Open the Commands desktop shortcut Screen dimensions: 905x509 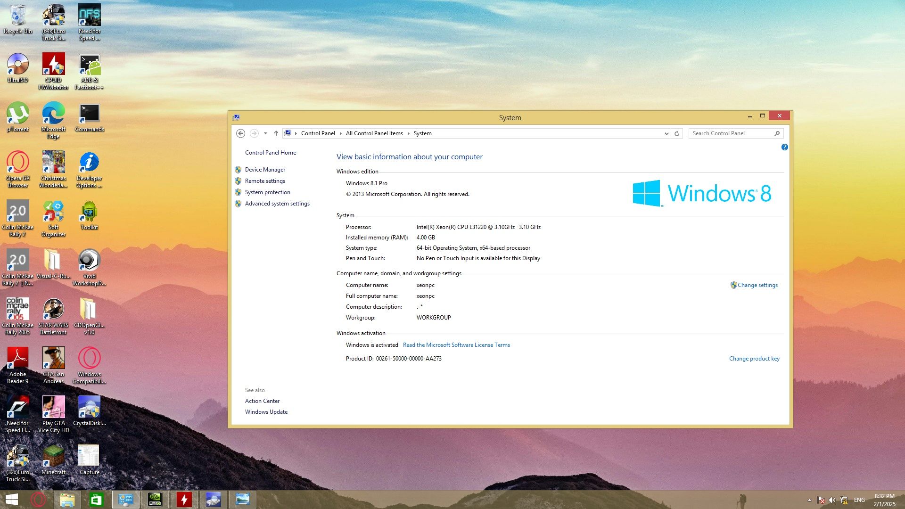(89, 117)
